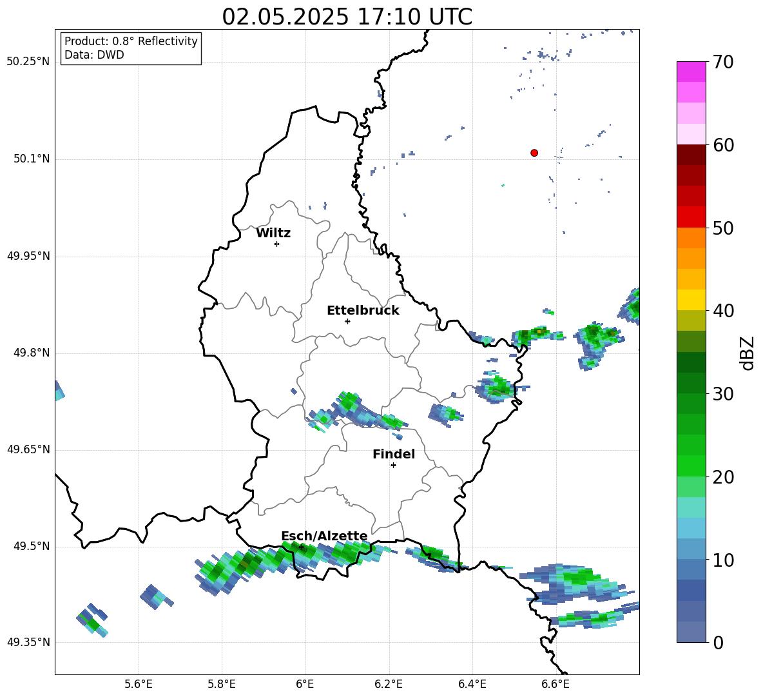Click the 49.65°N latitude label
This screenshot has height=697, width=763.
coord(28,449)
